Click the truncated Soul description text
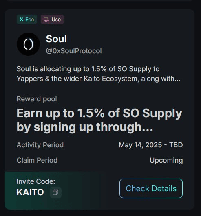Viewport: 201px width, 216px height. point(98,74)
